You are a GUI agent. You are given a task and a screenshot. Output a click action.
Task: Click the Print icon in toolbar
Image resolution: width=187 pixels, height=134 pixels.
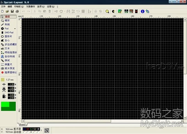17,11
